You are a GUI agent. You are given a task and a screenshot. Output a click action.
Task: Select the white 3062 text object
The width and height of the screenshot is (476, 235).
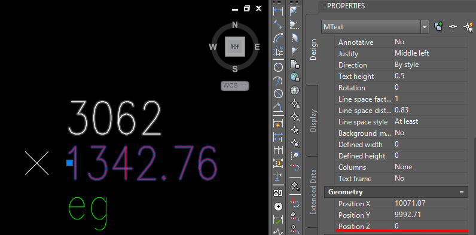[x=115, y=118]
